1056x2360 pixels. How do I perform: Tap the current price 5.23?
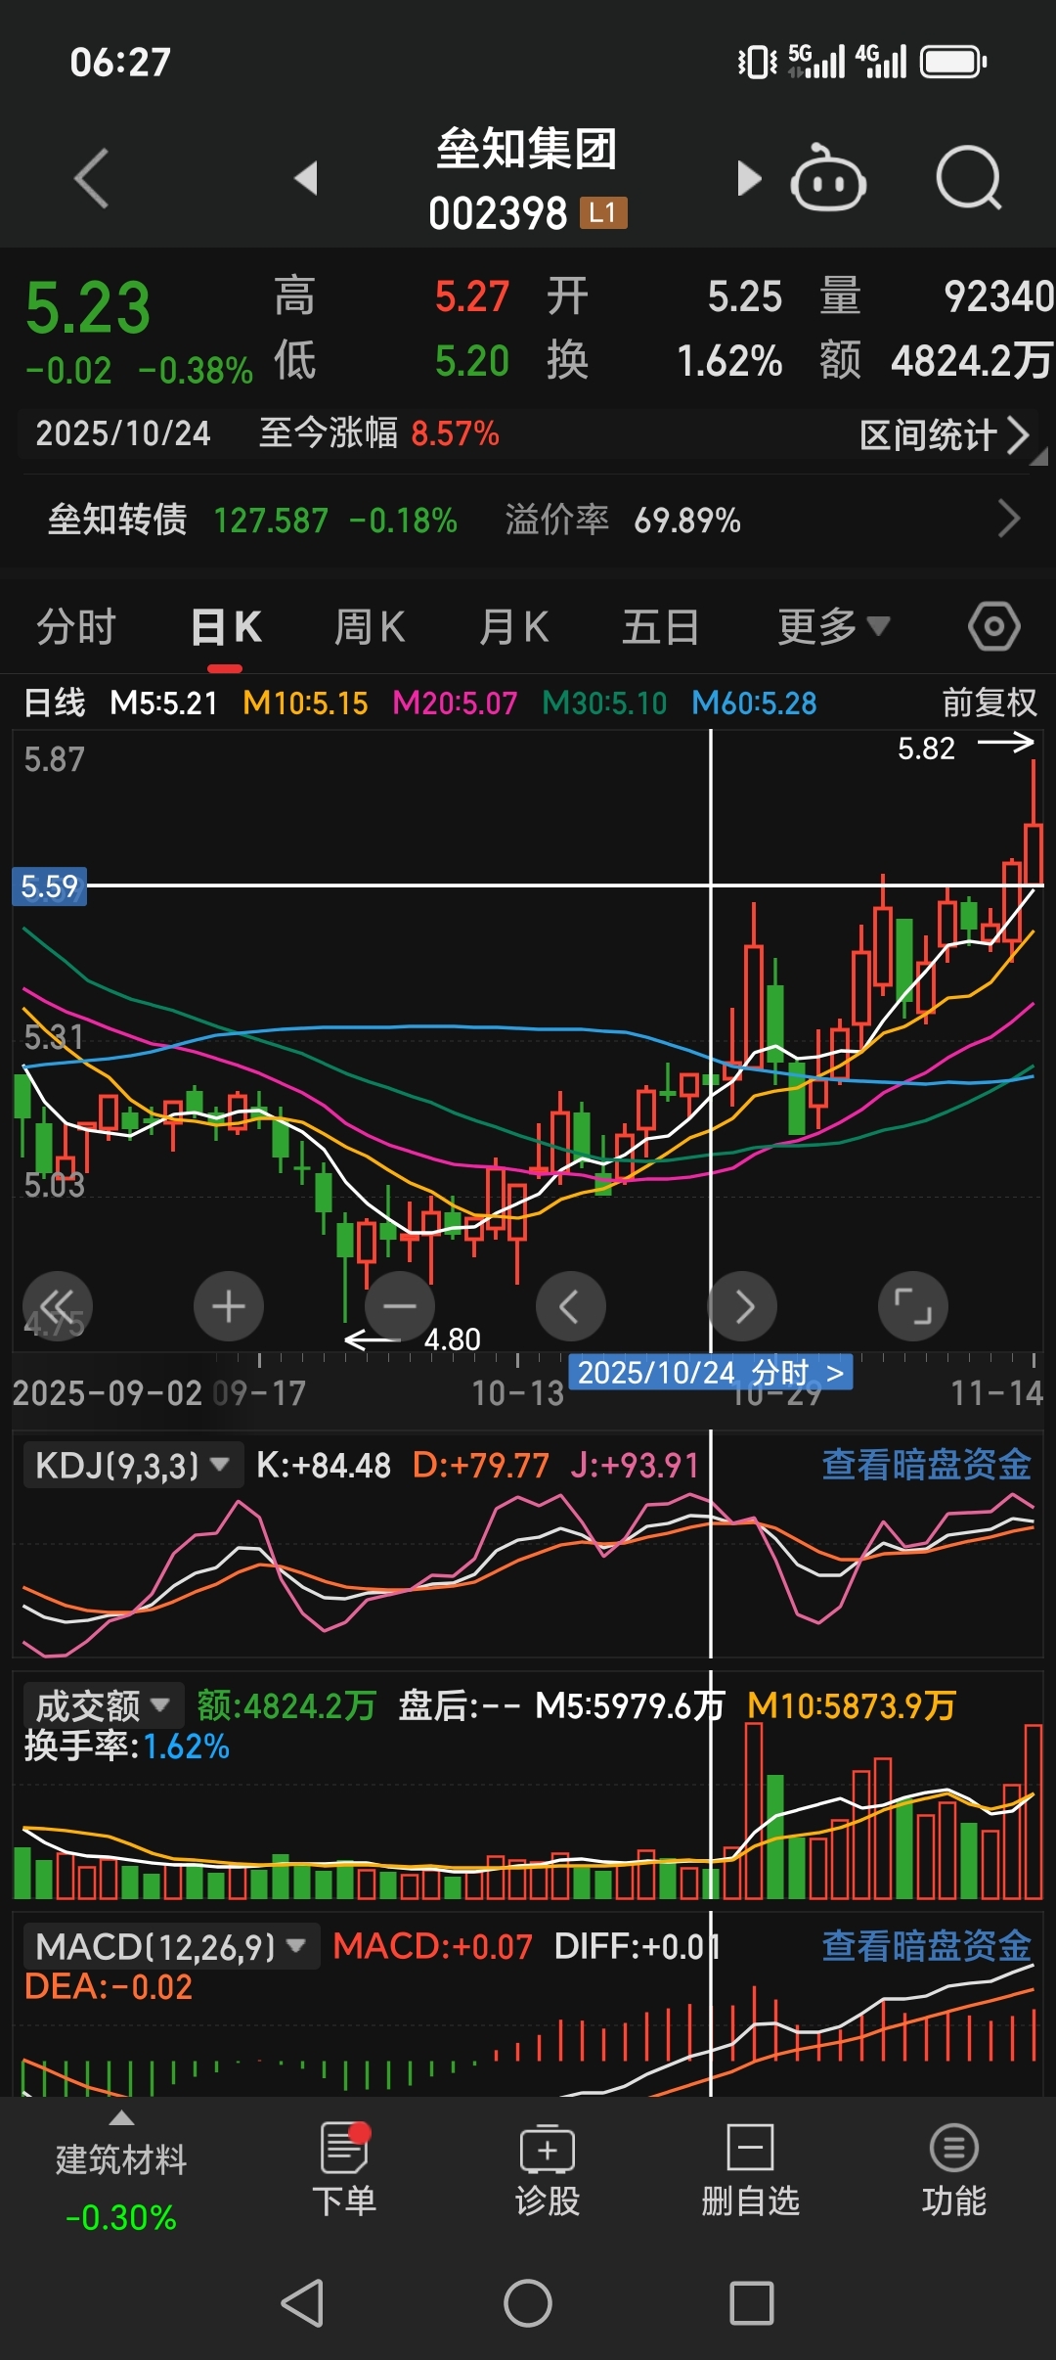click(x=88, y=307)
